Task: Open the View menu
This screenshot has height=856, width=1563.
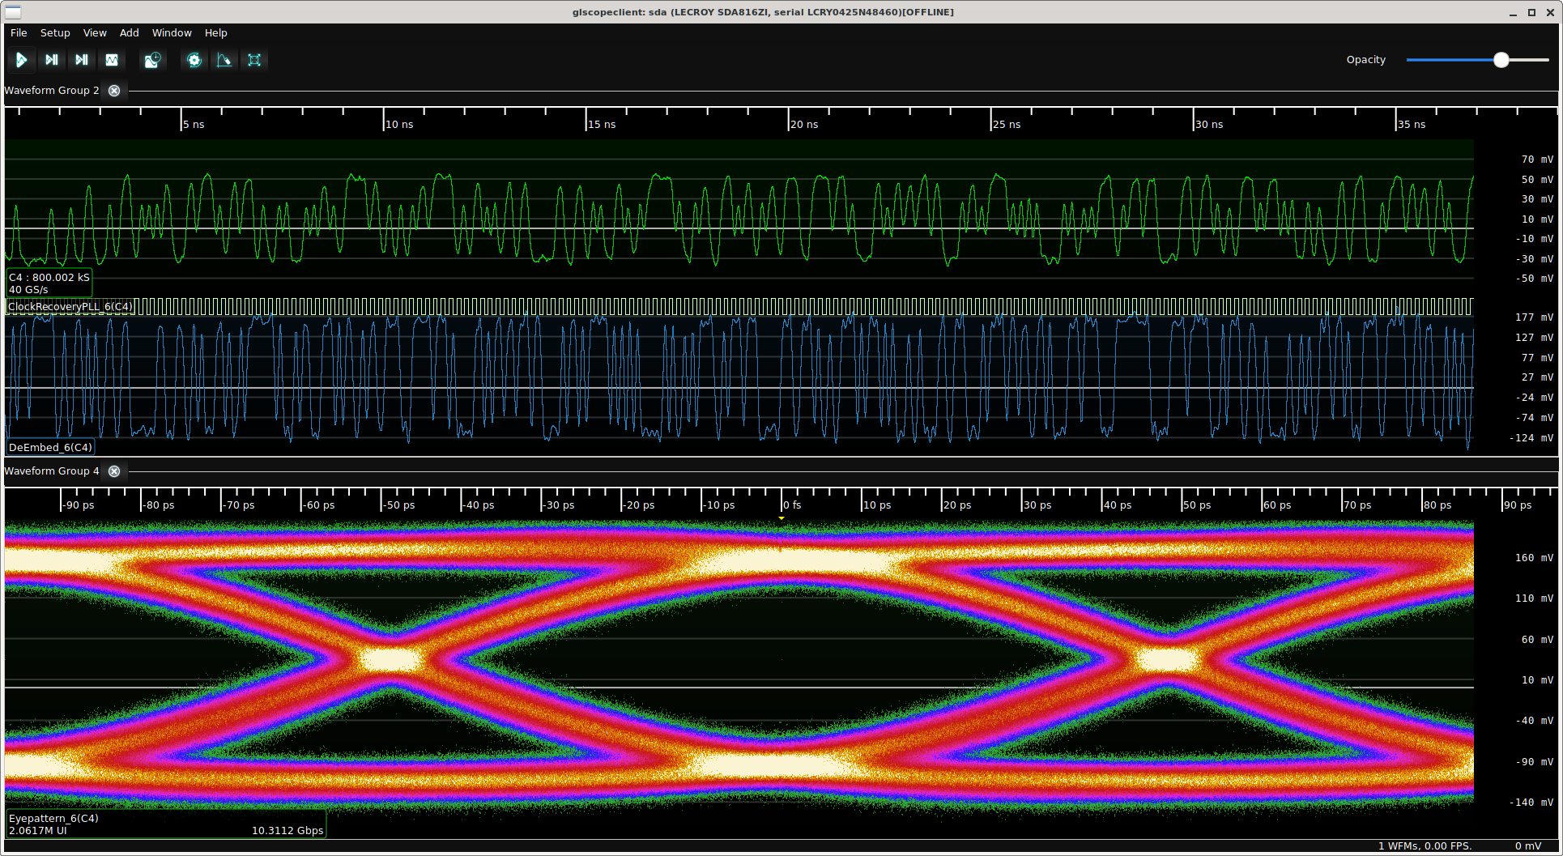Action: coord(95,33)
